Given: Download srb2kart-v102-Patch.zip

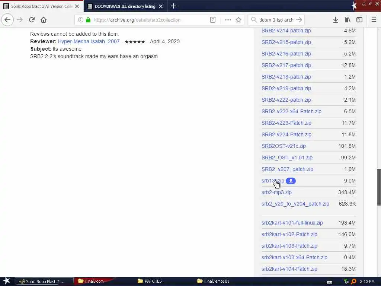Looking at the screenshot, I should click(x=289, y=235).
